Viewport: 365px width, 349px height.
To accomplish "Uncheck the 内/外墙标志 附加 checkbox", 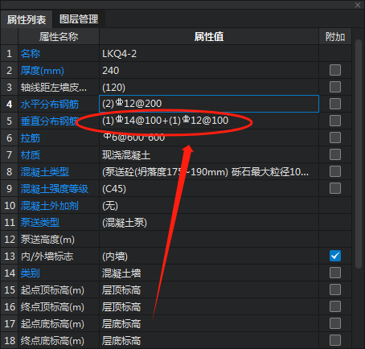I will click(x=335, y=256).
